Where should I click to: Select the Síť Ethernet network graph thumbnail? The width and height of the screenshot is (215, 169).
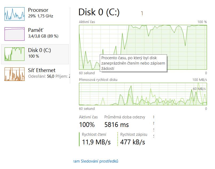coord(14,74)
